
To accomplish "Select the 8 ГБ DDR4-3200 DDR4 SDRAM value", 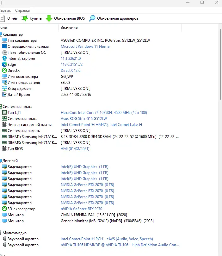I will [120, 137].
